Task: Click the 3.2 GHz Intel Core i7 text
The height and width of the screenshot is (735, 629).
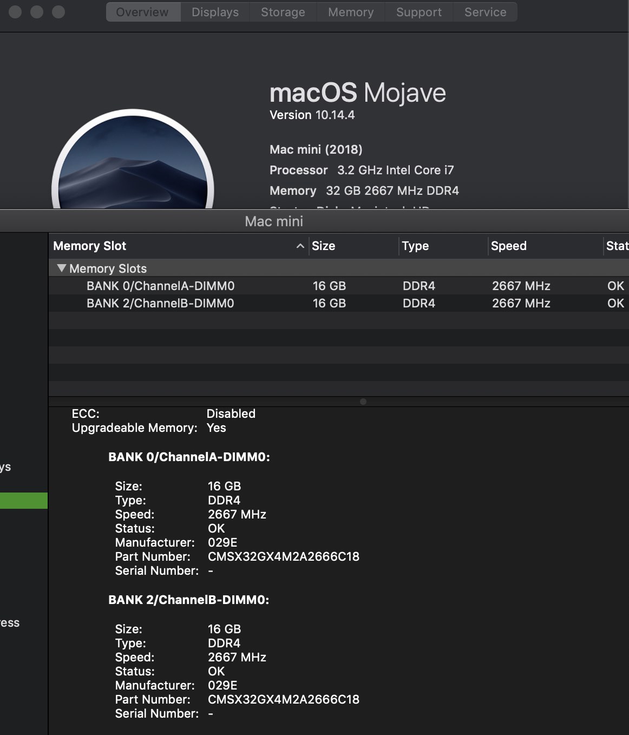Action: click(x=396, y=170)
